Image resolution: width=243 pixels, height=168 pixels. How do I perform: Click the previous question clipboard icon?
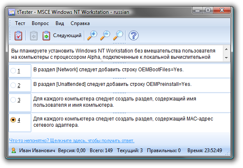click(34, 36)
